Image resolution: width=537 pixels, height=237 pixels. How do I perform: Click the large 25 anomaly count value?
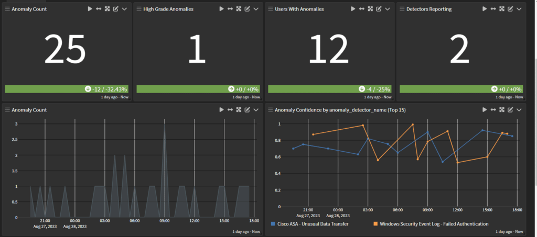point(65,51)
